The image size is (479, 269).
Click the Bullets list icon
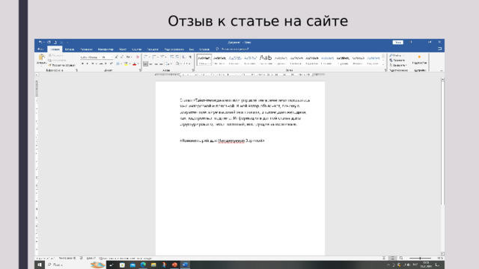(x=145, y=57)
